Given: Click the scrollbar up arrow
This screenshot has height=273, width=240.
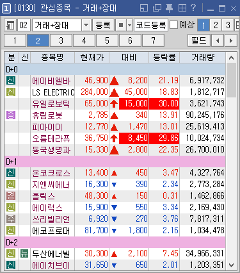Looking at the screenshot, I should (231, 58).
